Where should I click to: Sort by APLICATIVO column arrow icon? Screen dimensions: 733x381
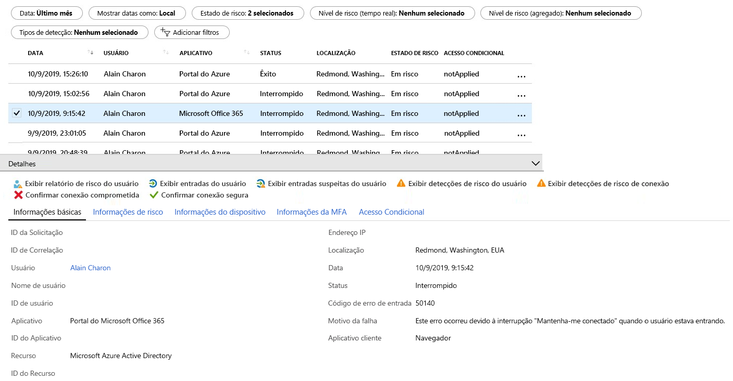246,52
